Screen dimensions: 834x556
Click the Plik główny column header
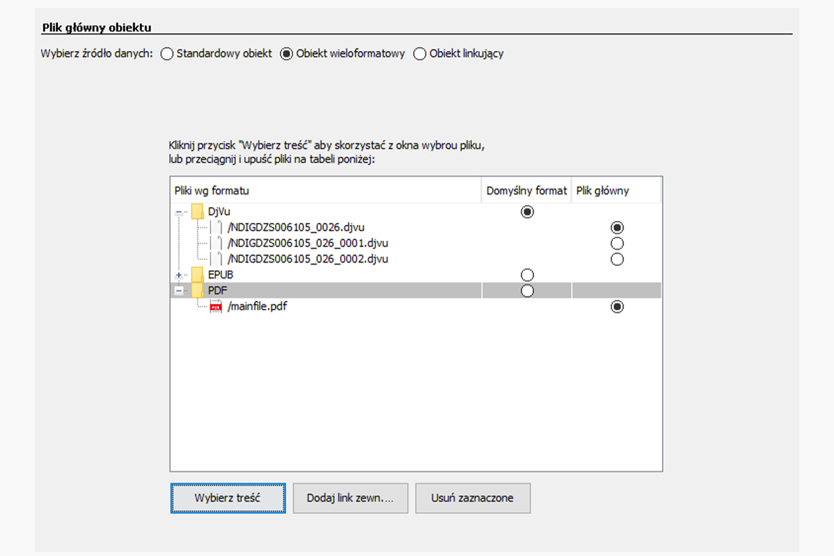pyautogui.click(x=603, y=191)
